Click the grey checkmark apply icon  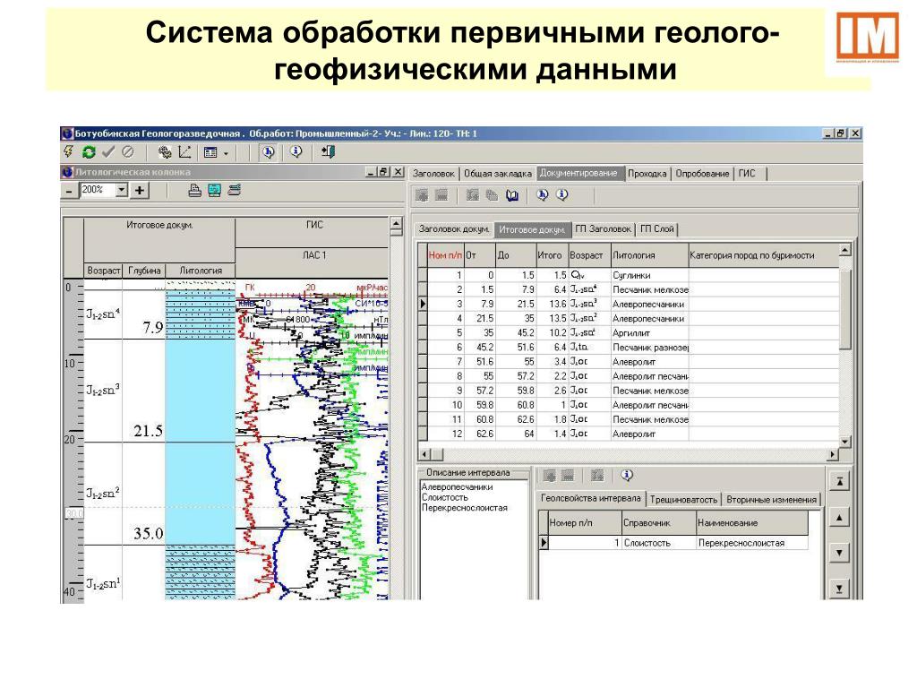[108, 152]
